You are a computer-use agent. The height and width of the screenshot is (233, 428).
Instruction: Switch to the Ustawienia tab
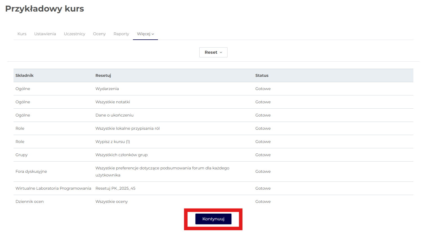45,34
